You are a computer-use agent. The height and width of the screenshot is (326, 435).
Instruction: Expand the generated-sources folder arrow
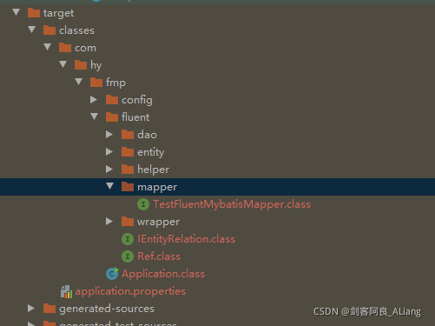(31, 309)
